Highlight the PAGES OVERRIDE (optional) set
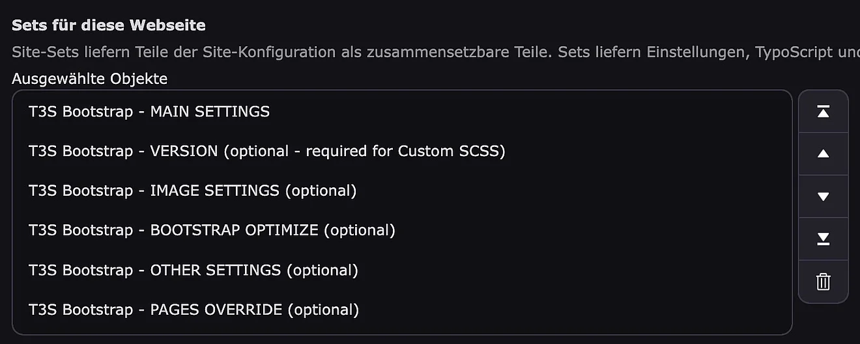The image size is (860, 344). [193, 310]
